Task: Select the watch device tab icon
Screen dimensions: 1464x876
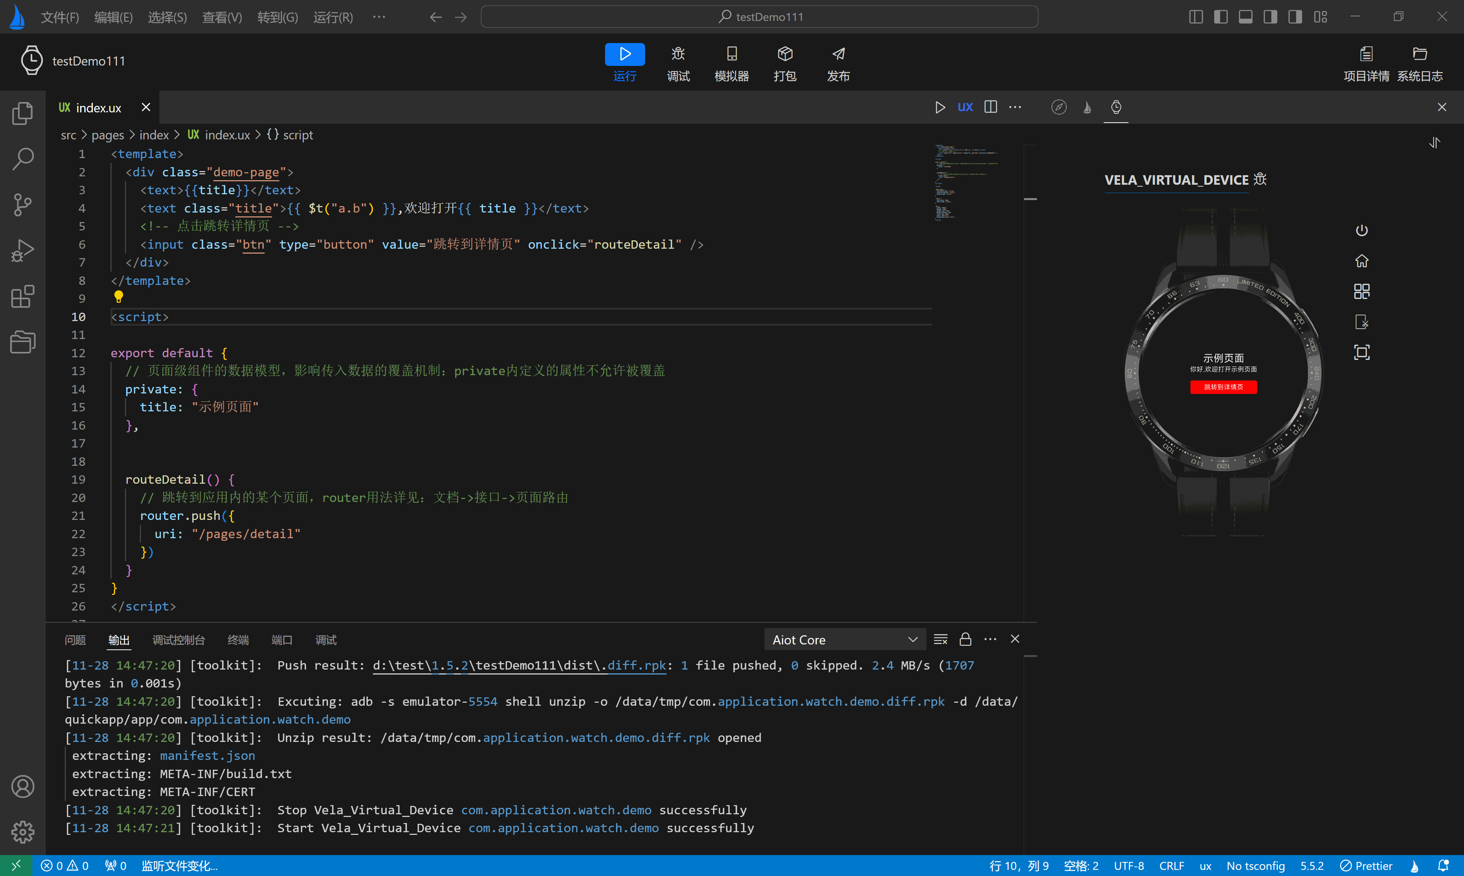Action: coord(1116,107)
